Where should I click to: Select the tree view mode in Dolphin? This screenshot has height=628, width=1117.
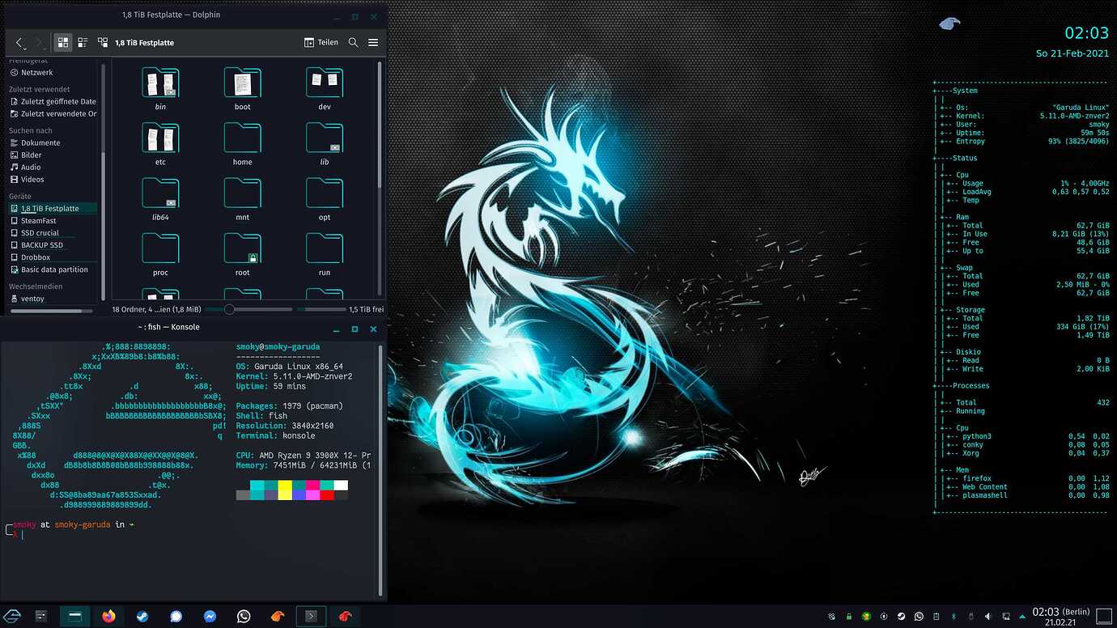pos(103,42)
